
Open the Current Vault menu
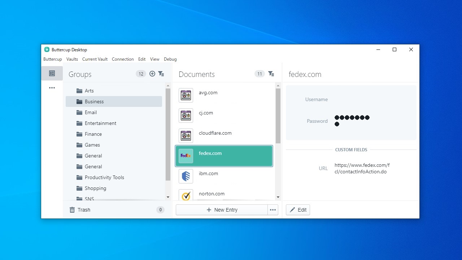point(95,59)
